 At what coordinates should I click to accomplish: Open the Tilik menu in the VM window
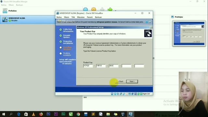pyautogui.click(x=73, y=17)
